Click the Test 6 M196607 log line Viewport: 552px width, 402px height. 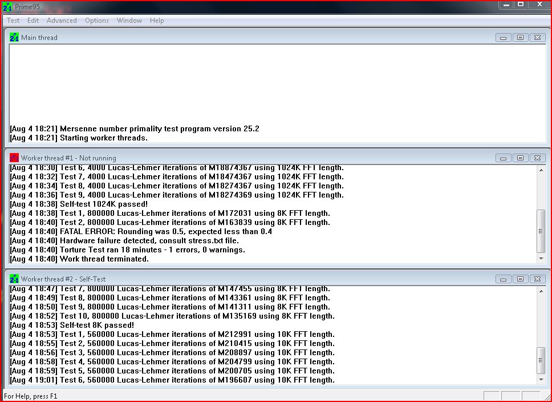(172, 380)
